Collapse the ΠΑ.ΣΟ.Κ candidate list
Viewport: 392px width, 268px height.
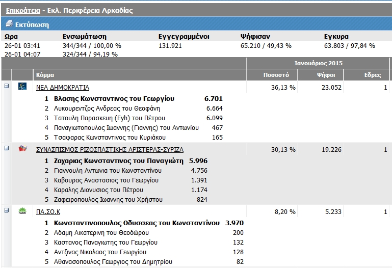pos(7,210)
